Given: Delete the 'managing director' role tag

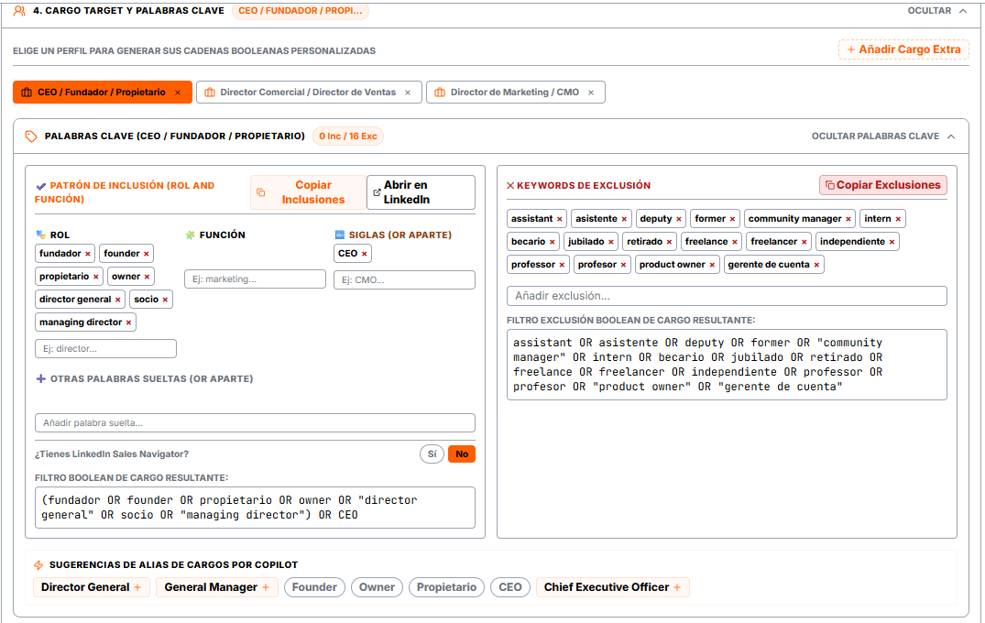Looking at the screenshot, I should pos(129,322).
